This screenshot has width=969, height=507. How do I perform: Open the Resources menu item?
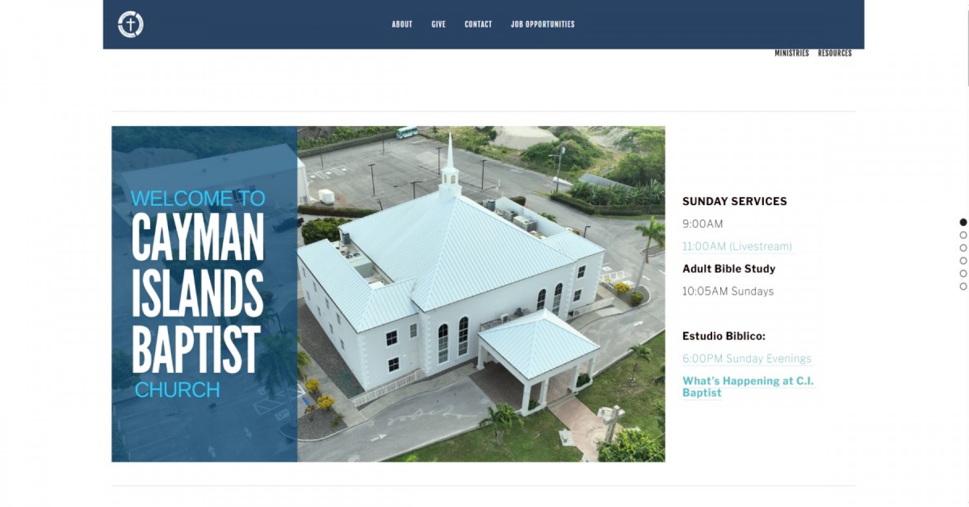834,53
